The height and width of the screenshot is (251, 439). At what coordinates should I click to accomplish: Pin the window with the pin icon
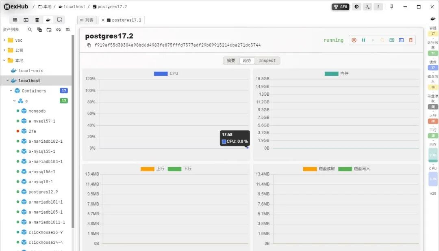(392, 7)
